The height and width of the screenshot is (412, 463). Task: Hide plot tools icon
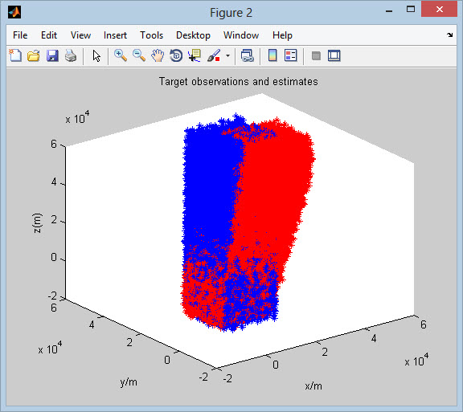(x=316, y=55)
